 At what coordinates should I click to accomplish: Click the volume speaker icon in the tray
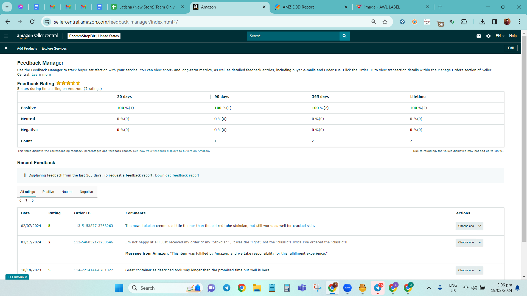coord(474,288)
